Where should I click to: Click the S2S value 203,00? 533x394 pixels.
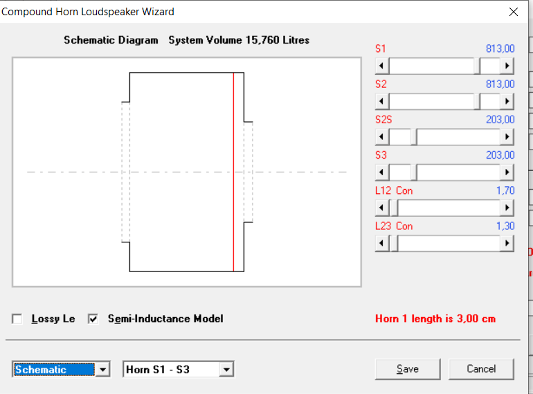pos(500,120)
